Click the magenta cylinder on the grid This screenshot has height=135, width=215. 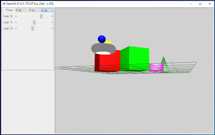click(x=156, y=67)
